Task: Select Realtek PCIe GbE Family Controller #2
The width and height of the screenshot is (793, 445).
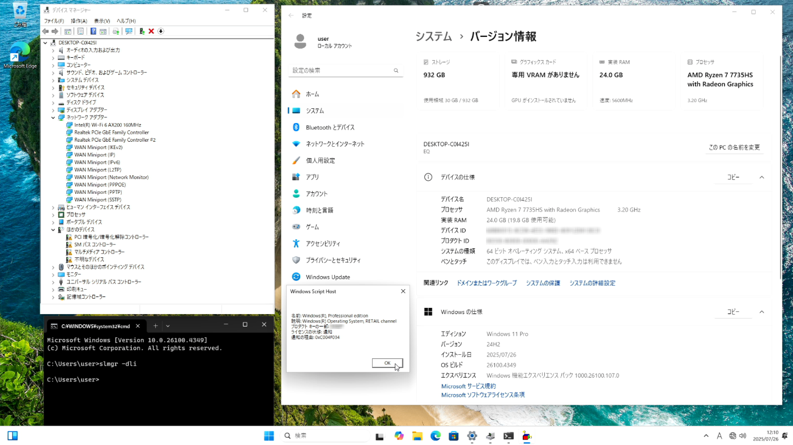Action: coord(115,139)
